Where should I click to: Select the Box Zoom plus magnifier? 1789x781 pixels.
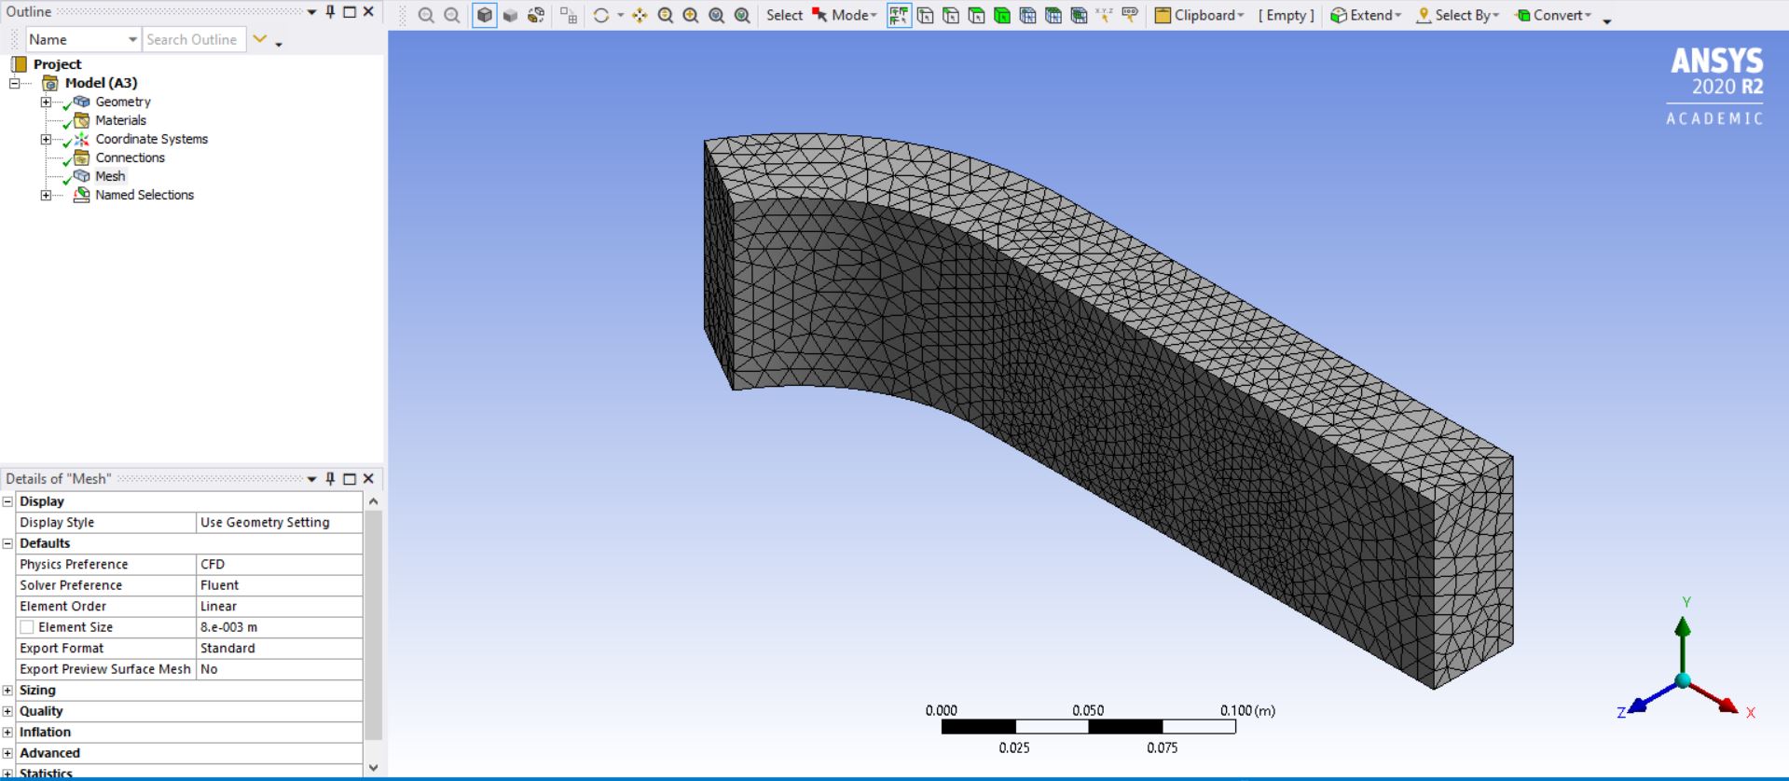coord(691,15)
